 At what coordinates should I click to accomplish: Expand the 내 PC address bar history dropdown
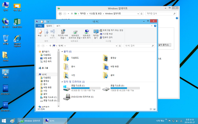click(x=116, y=46)
